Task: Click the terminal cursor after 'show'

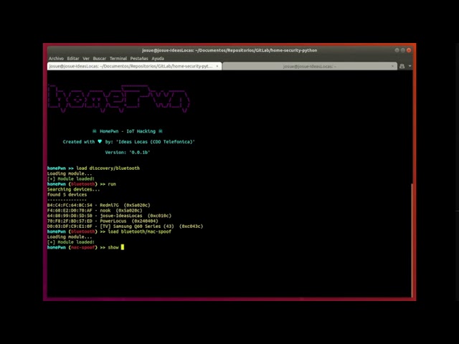Action: 123,247
